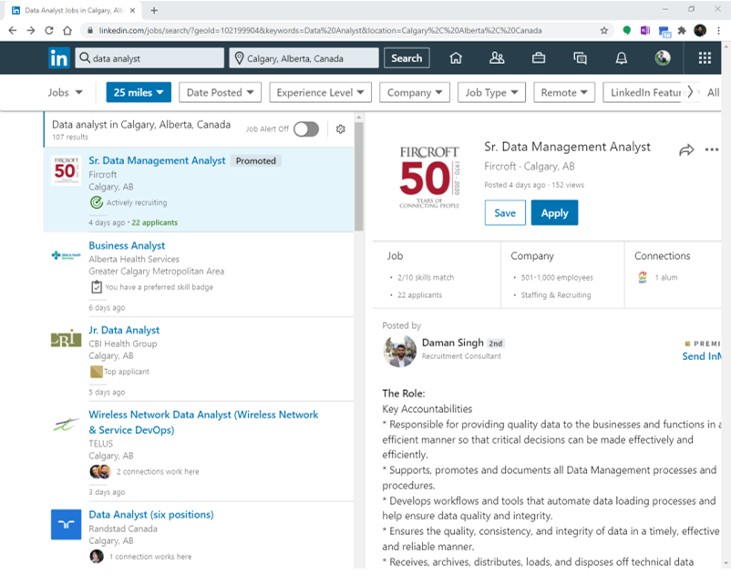
Task: Click Send InMail link
Action: [701, 356]
